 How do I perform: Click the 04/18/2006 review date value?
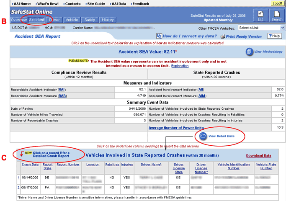point(137,108)
